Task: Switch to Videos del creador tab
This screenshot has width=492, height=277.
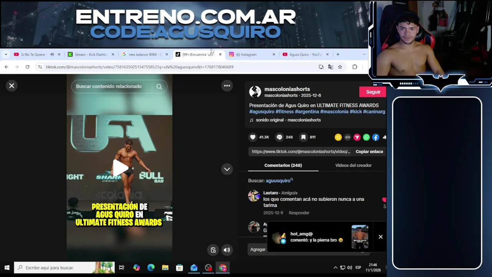Action: coord(353,165)
